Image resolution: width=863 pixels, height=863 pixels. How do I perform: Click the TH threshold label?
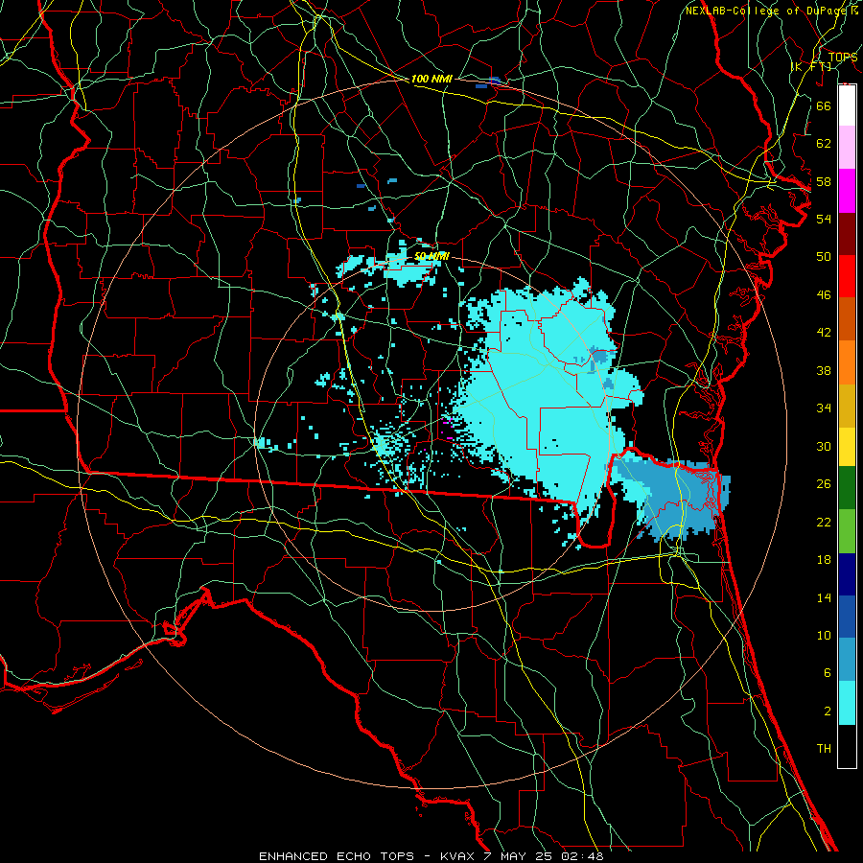tap(824, 749)
